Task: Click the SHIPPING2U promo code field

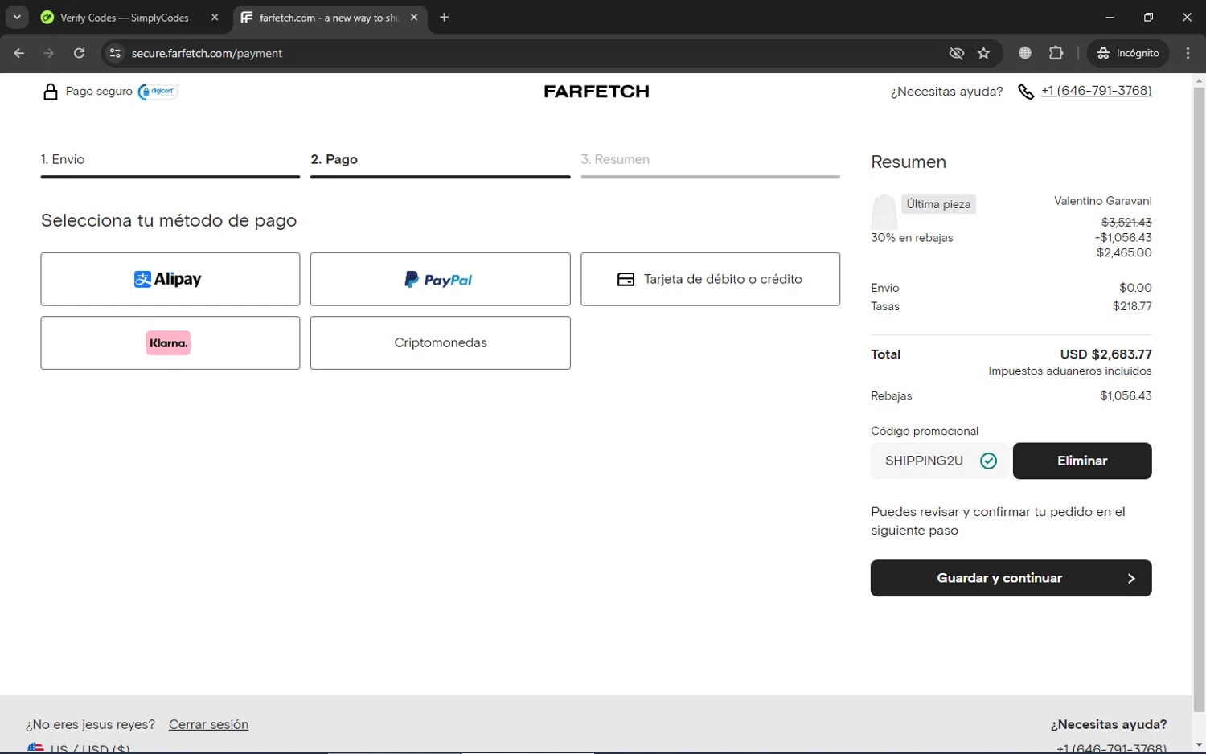Action: 939,461
